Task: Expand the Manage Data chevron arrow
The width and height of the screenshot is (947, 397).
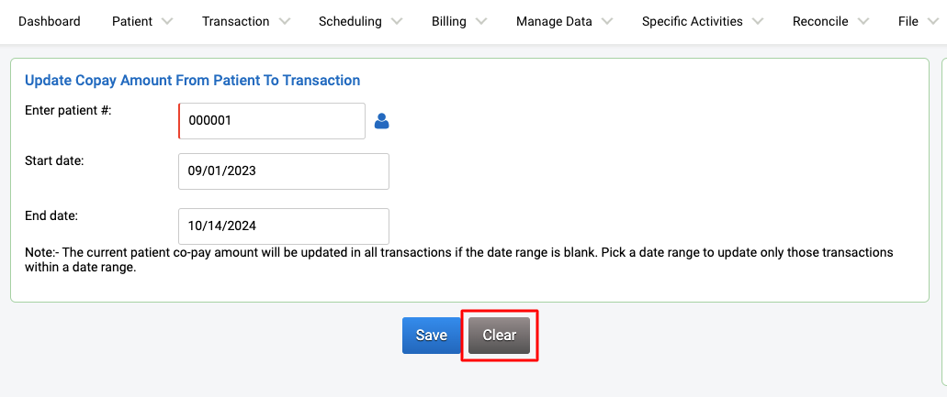Action: [x=607, y=22]
